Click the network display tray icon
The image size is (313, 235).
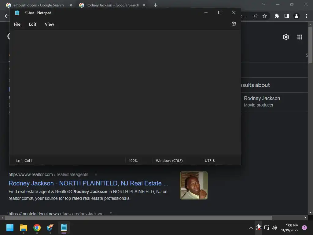coord(267,228)
